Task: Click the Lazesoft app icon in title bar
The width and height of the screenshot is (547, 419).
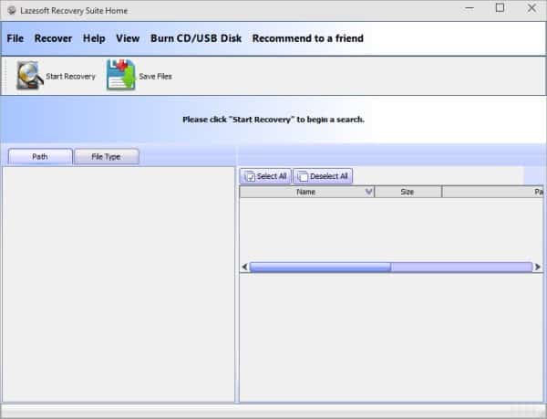Action: click(x=12, y=10)
